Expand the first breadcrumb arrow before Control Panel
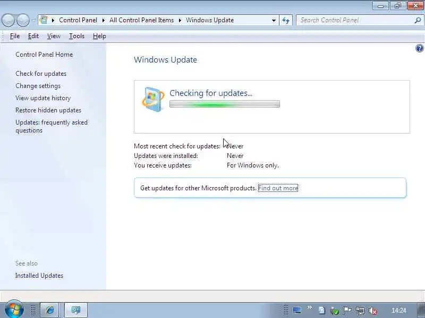 [53, 20]
